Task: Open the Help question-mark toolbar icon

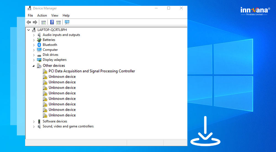Action: coord(52,22)
